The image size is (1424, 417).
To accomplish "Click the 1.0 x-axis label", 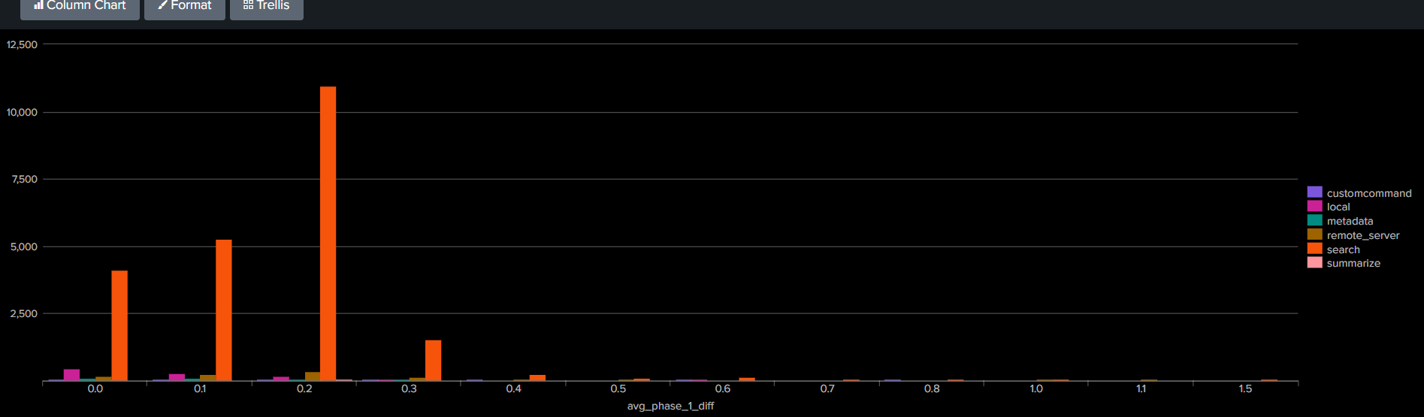I will [1036, 388].
